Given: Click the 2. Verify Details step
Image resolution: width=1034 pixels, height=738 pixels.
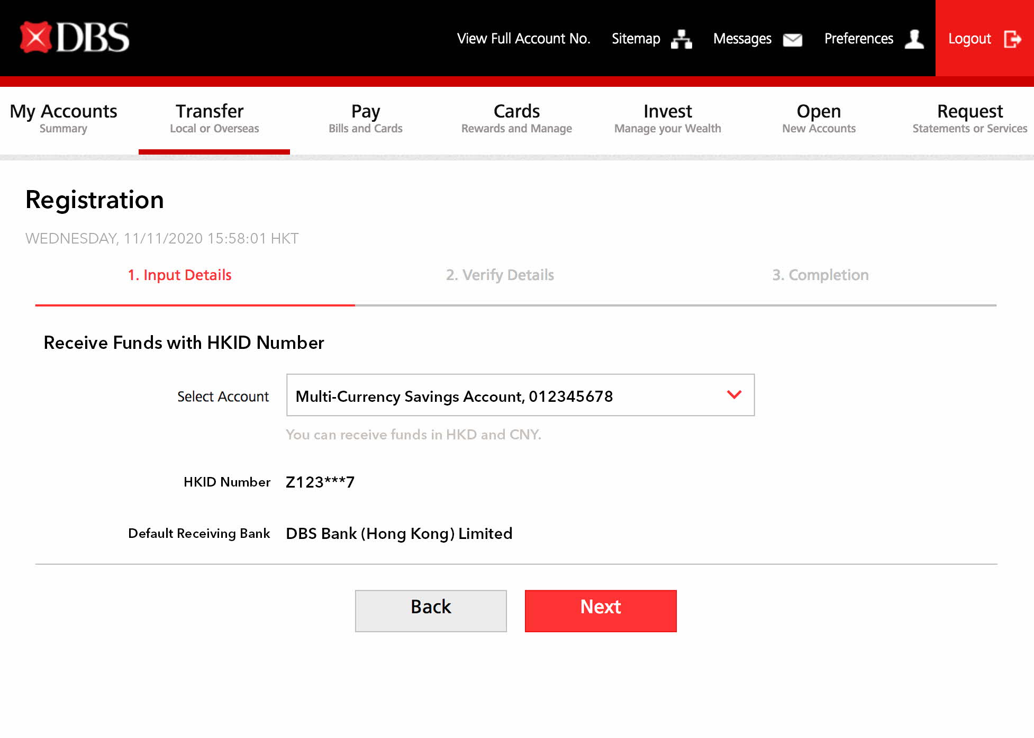Looking at the screenshot, I should pyautogui.click(x=500, y=275).
